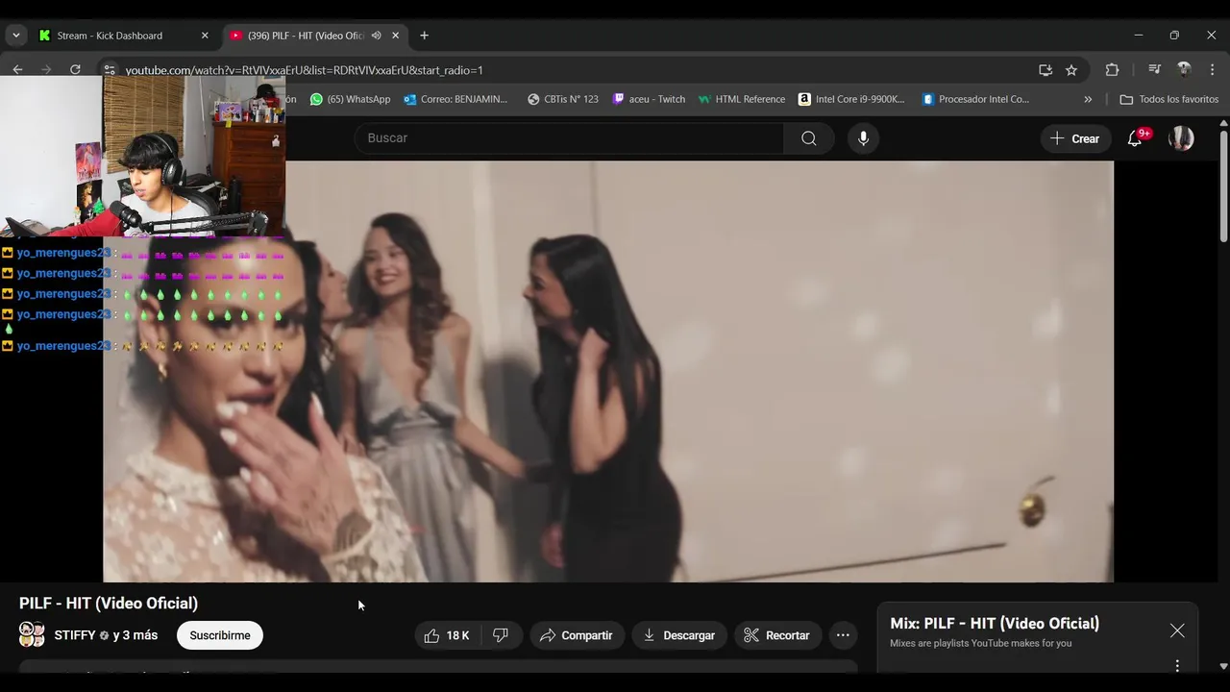Image resolution: width=1230 pixels, height=692 pixels.
Task: Bookmark this page with the star
Action: [1071, 70]
